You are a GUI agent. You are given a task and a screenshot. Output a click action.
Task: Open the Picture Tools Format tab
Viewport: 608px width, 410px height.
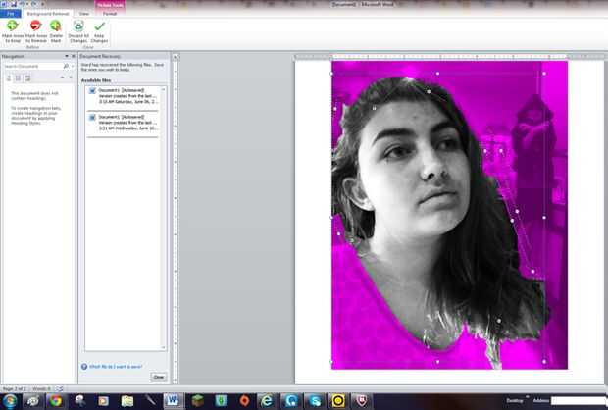[110, 14]
